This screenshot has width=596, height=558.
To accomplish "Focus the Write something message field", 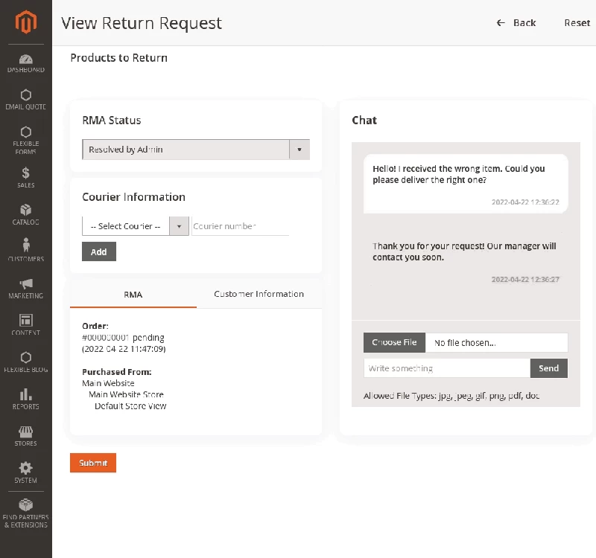I will pyautogui.click(x=447, y=368).
